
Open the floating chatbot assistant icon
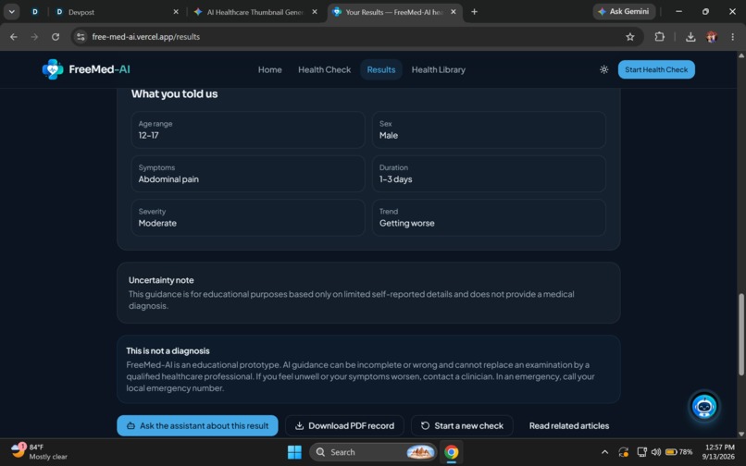[703, 407]
